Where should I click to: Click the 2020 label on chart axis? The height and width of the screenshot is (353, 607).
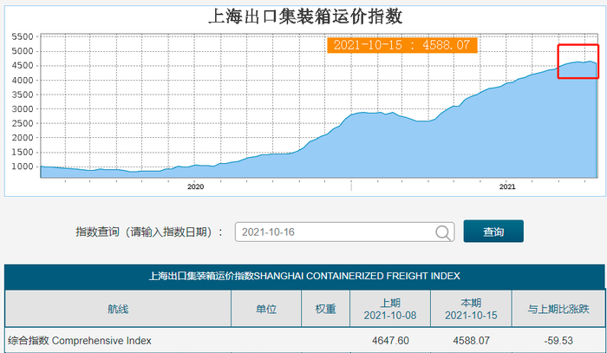195,186
